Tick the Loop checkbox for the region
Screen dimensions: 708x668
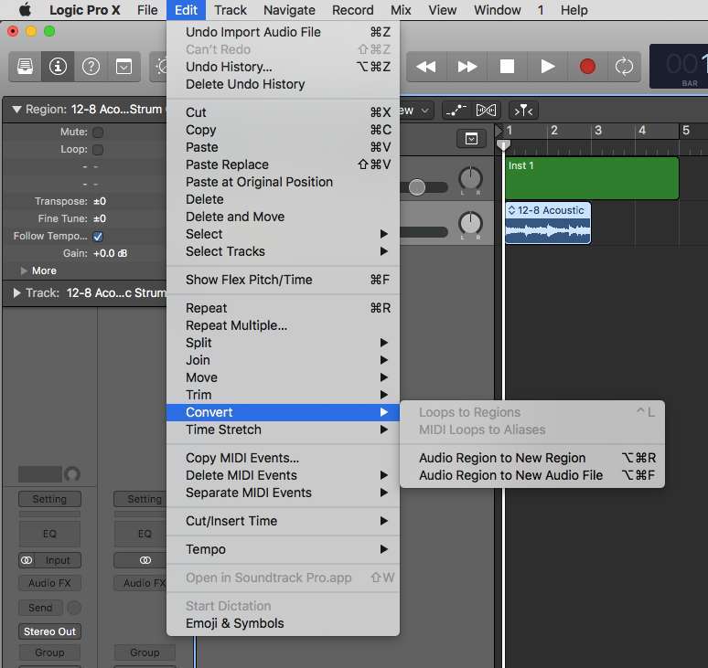(x=98, y=150)
